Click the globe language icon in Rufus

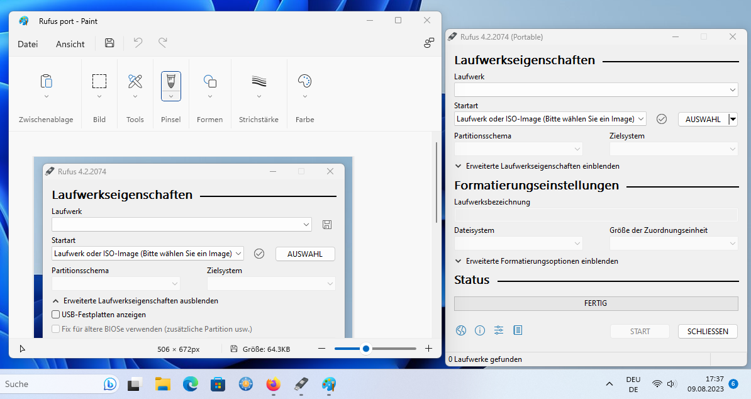pyautogui.click(x=461, y=330)
